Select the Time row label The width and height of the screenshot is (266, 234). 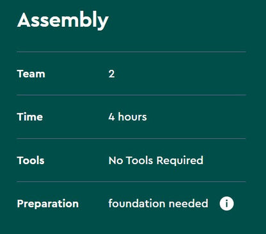coord(30,117)
